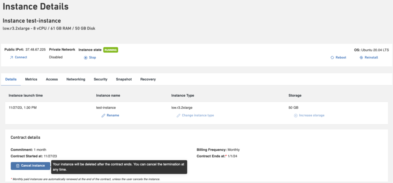Click Contract Ends at 1/1/24
Screen dimensions: 393x183
tap(217, 156)
